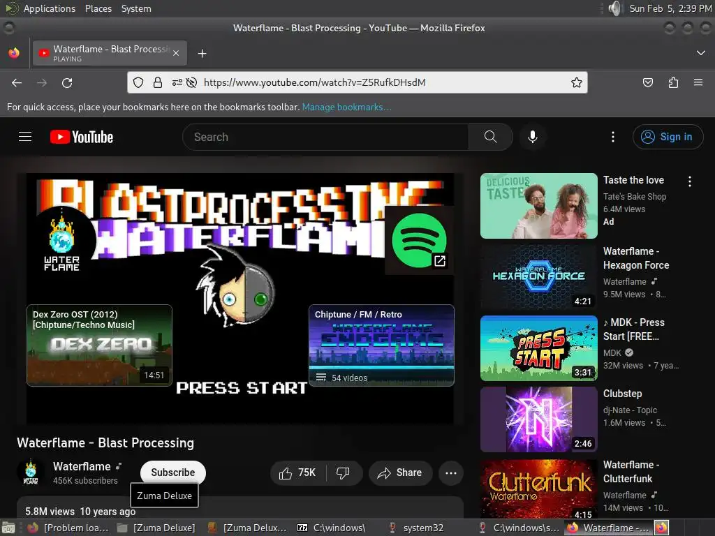The width and height of the screenshot is (715, 536).
Task: Open the Clubstep video thumbnail
Action: tap(538, 419)
